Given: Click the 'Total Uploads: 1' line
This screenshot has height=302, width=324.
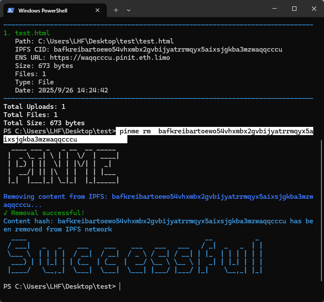Looking at the screenshot, I should click(34, 107).
